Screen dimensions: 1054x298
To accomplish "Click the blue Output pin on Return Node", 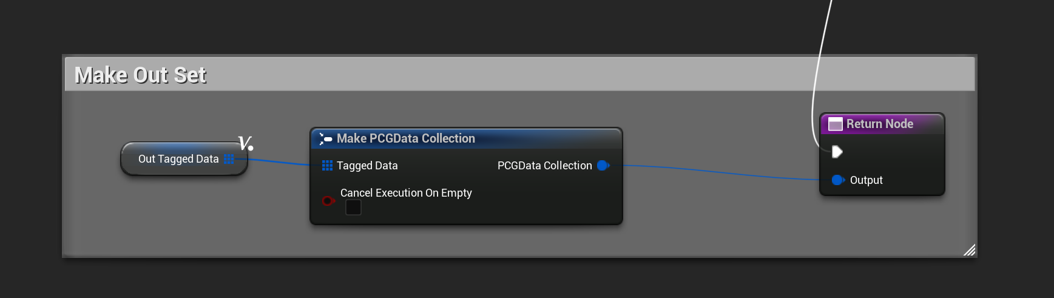I will pos(837,180).
